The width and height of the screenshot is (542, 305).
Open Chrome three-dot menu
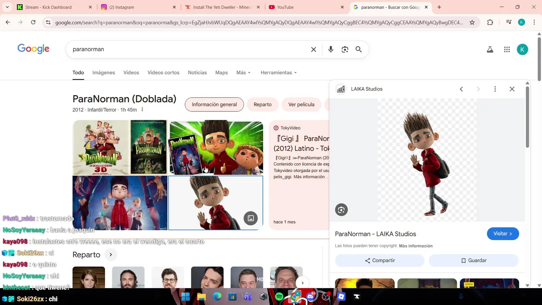[x=534, y=22]
